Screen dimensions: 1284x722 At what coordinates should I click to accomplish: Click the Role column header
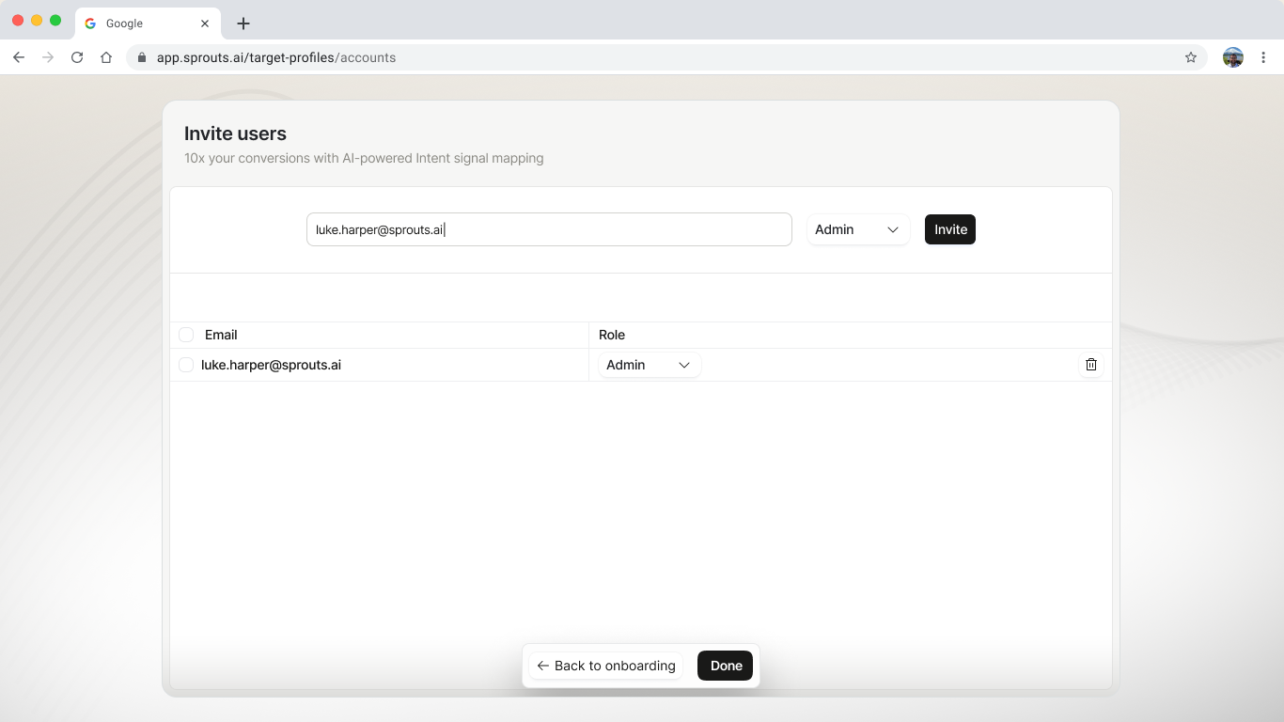point(612,335)
